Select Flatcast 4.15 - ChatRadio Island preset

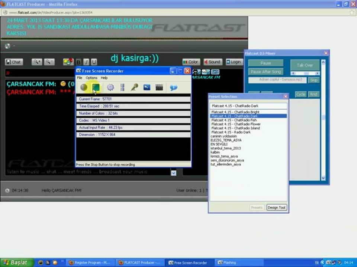248,128
